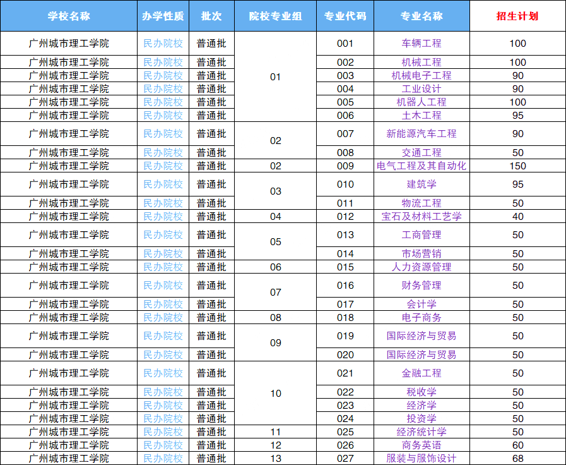Select major name 金融工程
The height and width of the screenshot is (465, 566).
tap(422, 373)
